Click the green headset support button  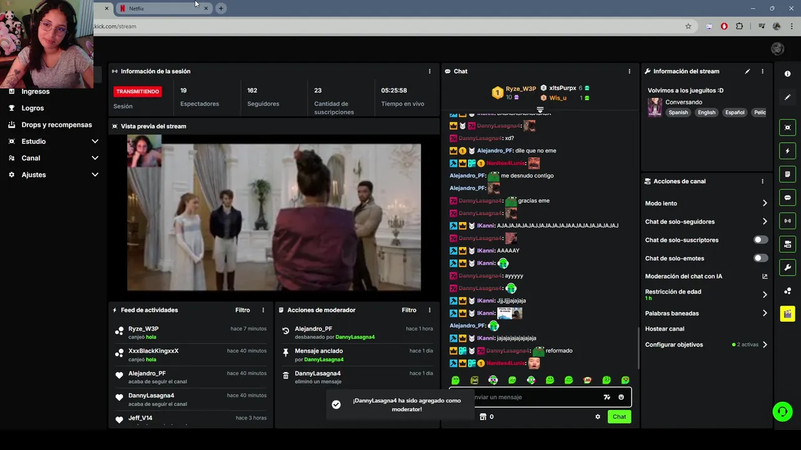[782, 411]
